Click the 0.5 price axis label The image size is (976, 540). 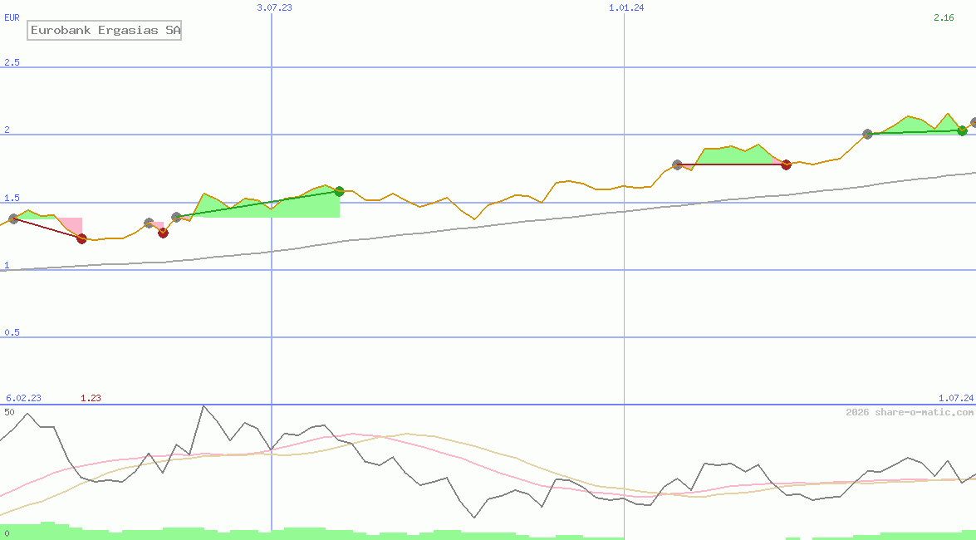coord(12,332)
